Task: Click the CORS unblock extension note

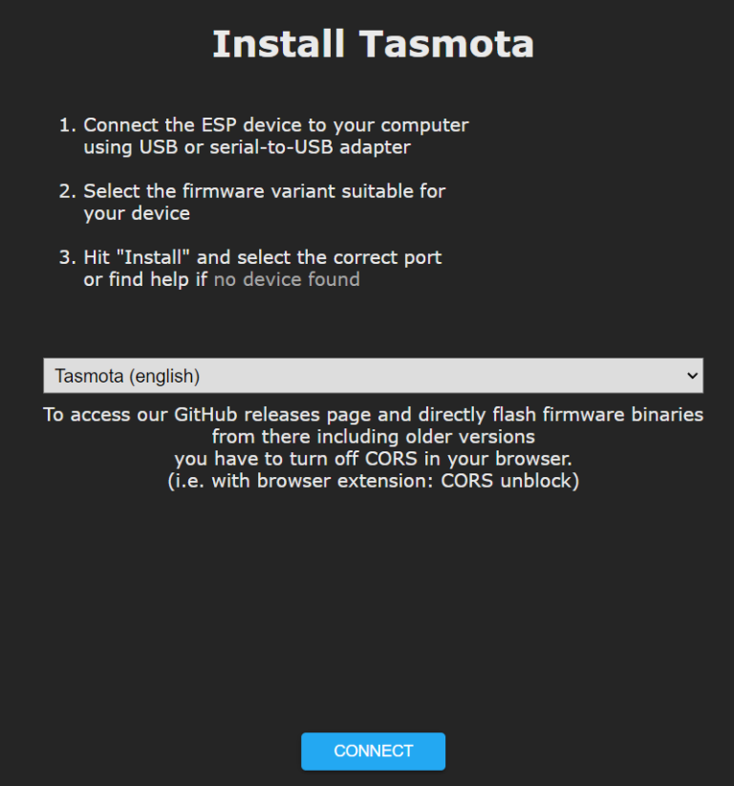Action: click(x=373, y=480)
